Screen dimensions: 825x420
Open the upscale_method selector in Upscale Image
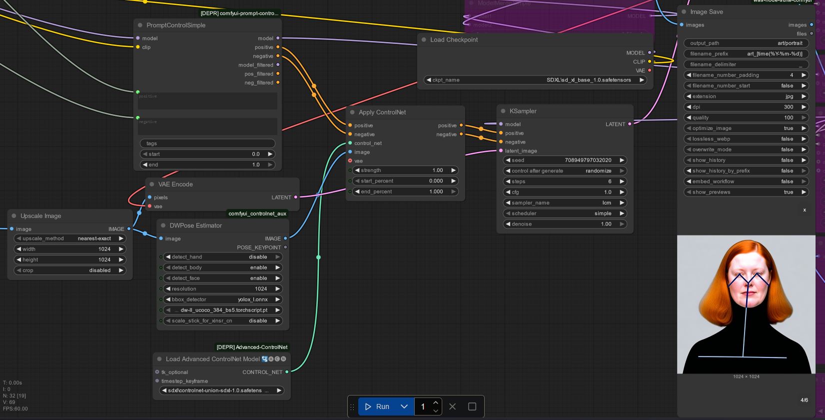point(69,238)
